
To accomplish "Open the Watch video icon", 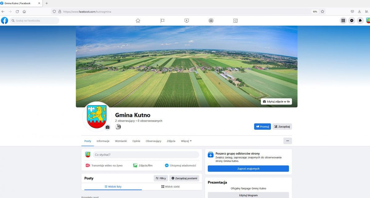I will click(187, 21).
